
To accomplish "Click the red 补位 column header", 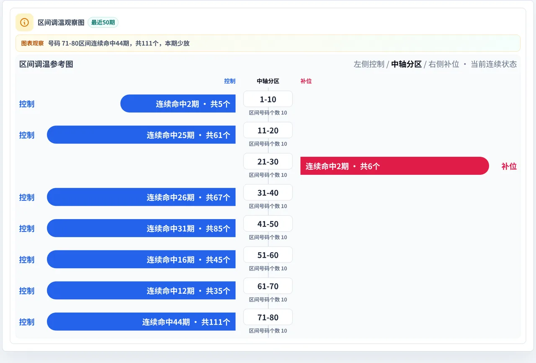I will coord(306,81).
